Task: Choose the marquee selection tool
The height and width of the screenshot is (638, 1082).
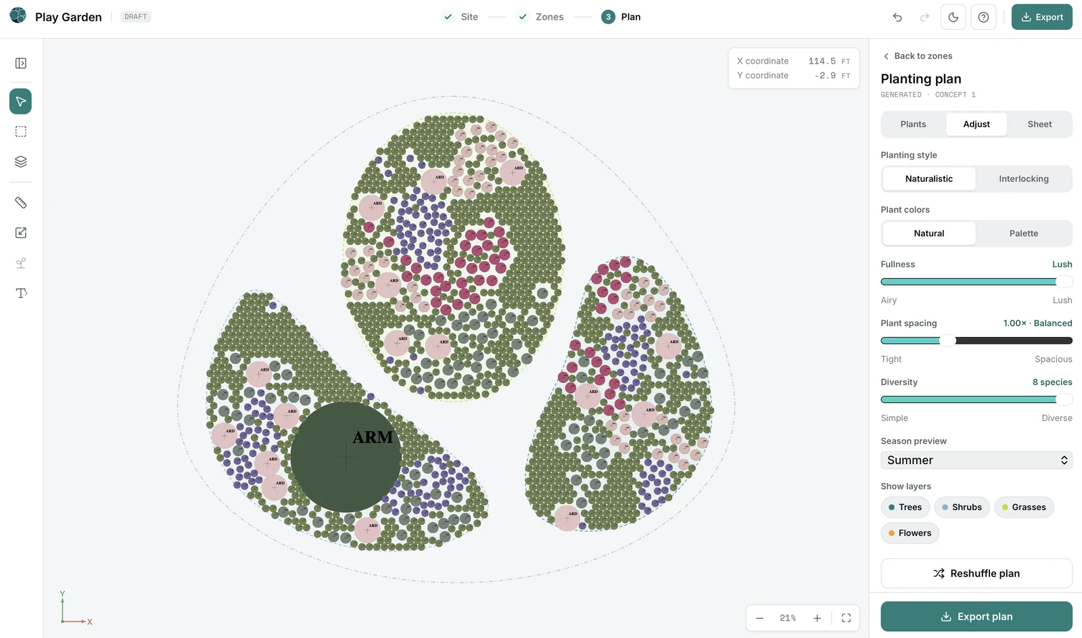Action: coord(21,132)
